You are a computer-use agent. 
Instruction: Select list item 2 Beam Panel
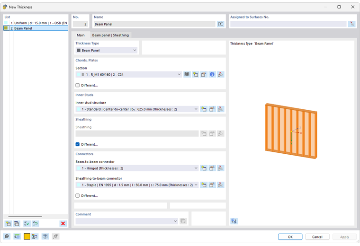point(36,28)
